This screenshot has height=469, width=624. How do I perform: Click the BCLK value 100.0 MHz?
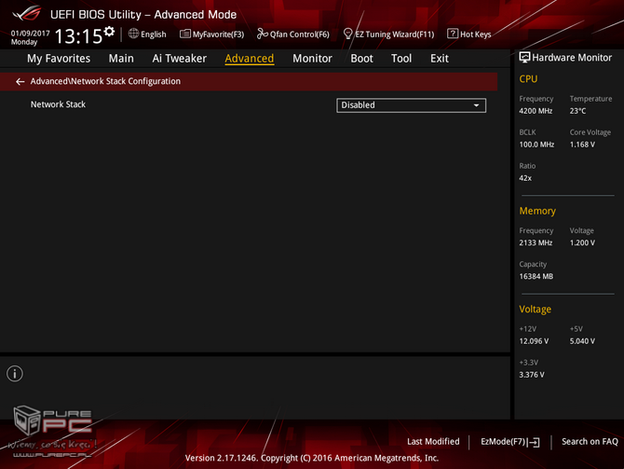[x=536, y=145]
